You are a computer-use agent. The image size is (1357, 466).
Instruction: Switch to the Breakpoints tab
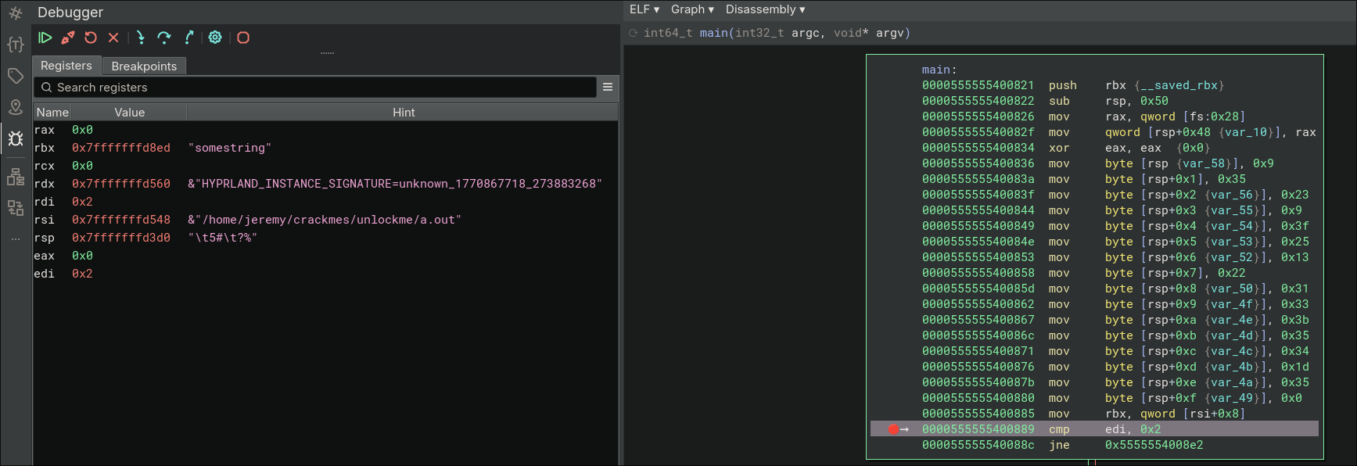144,66
